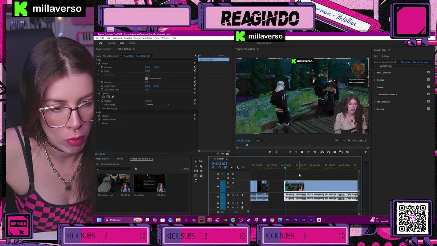Add marker in timeline header

click(x=231, y=167)
